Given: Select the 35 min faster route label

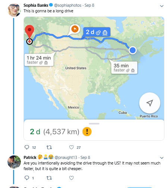Looking at the screenshot, I should click(124, 68).
